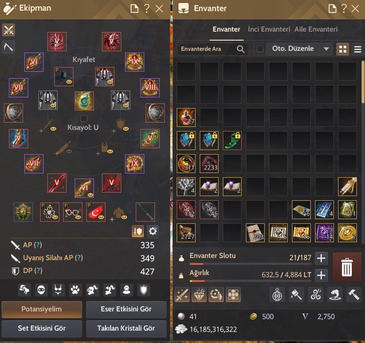
Task: Click the diamond crystal transfusion icon
Action: (x=199, y=295)
